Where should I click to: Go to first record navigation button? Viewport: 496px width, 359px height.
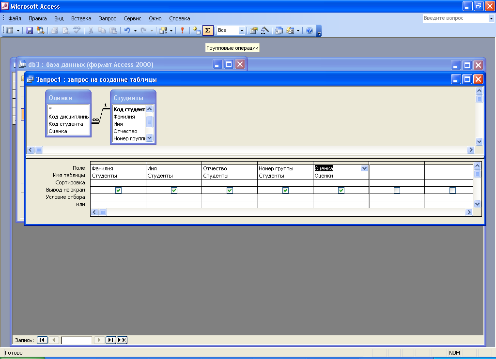(x=43, y=340)
